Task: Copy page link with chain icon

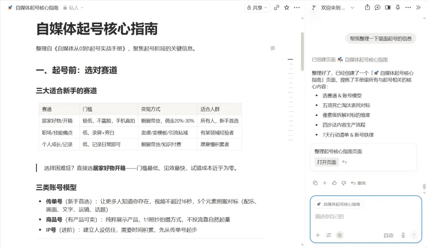Action: coord(276,8)
